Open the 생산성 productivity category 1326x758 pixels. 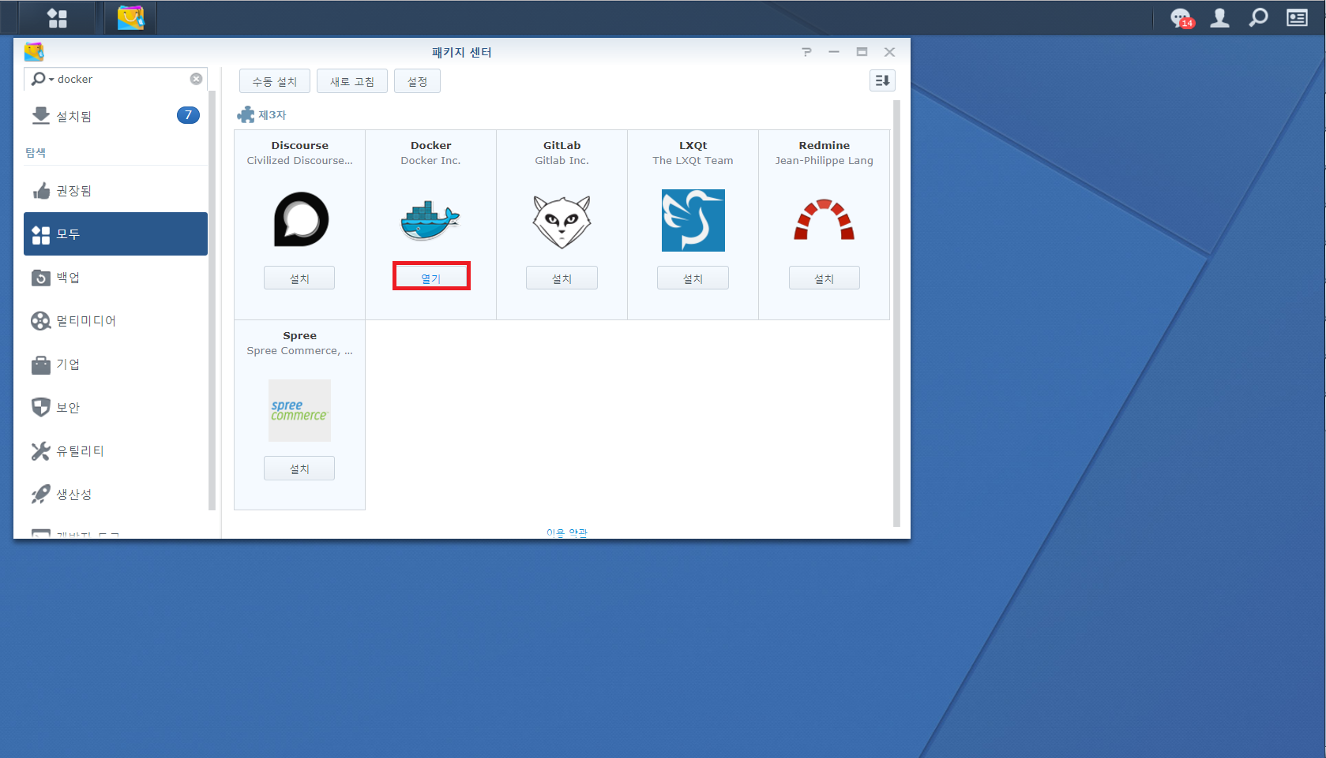pyautogui.click(x=115, y=495)
